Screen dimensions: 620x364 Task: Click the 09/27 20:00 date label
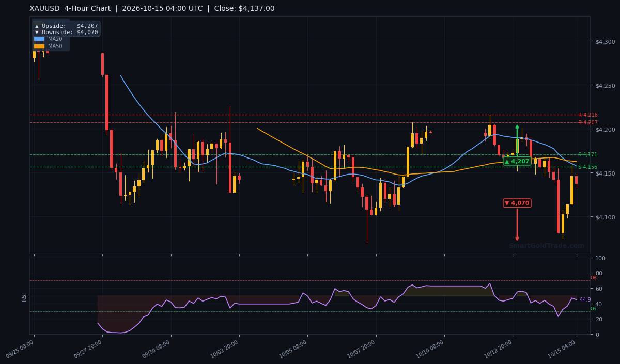pyautogui.click(x=89, y=350)
